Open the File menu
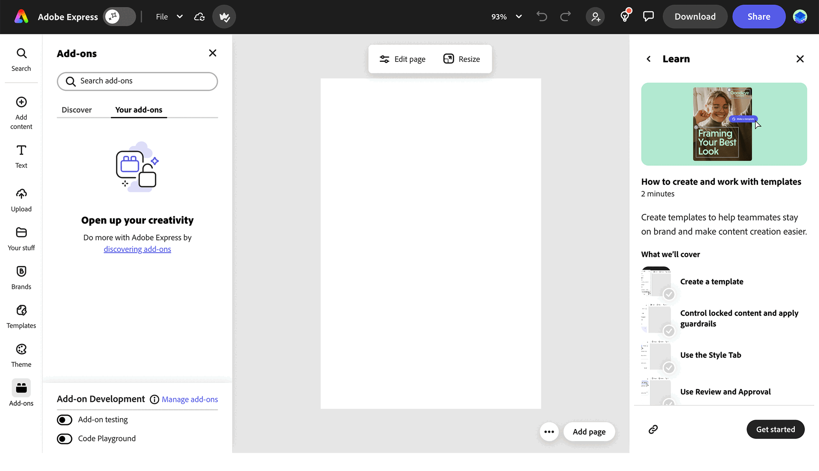The height and width of the screenshot is (471, 819). pos(168,17)
